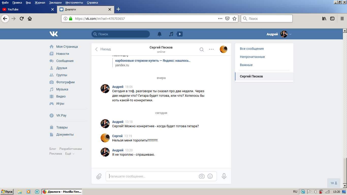Search within the conversation using magnifier icon
Viewport: 347px width, 195px height.
pos(201,50)
